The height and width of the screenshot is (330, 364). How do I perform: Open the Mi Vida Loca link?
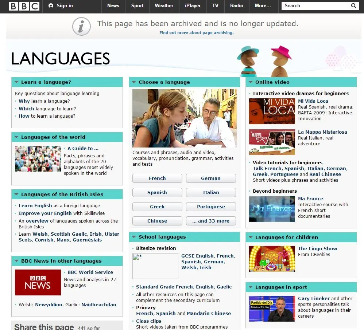(313, 101)
